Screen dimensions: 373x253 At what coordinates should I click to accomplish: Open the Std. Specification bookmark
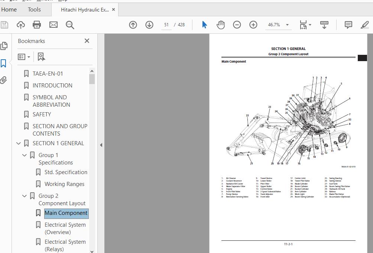(x=66, y=172)
